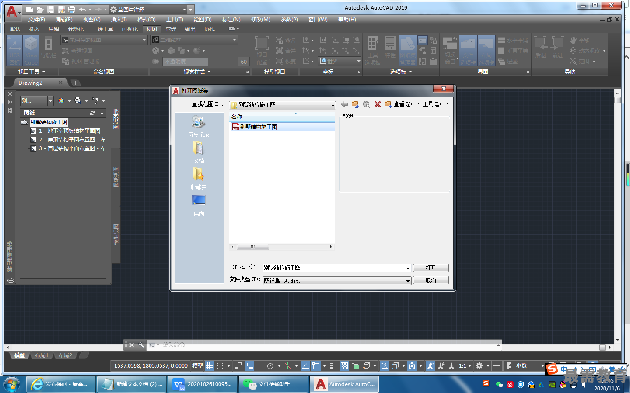Expand the 文件名 combo box dropdown
This screenshot has height=393, width=630.
coord(408,268)
